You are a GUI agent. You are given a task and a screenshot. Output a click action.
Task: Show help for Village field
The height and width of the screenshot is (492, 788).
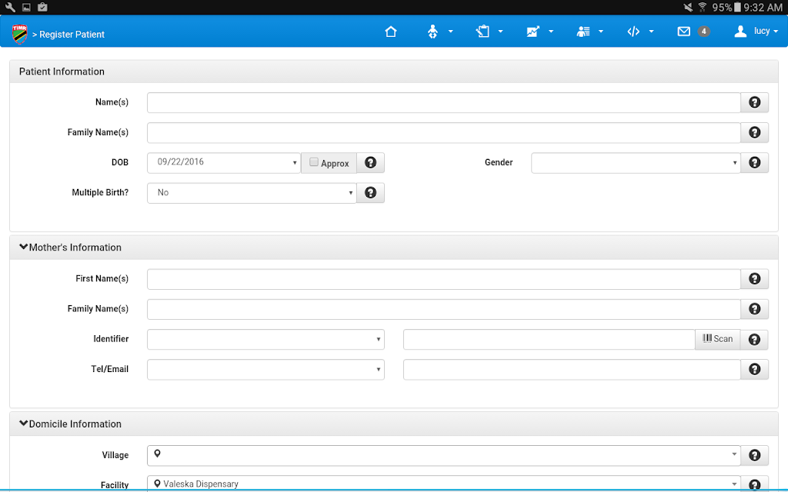754,455
